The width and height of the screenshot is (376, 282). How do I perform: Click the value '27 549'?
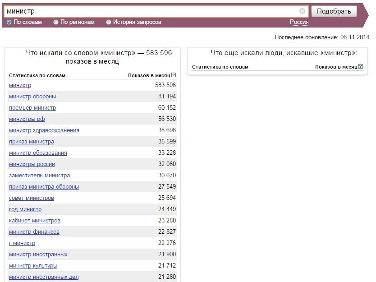point(167,186)
